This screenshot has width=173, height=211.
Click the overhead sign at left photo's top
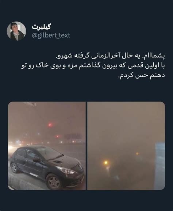click(30, 104)
